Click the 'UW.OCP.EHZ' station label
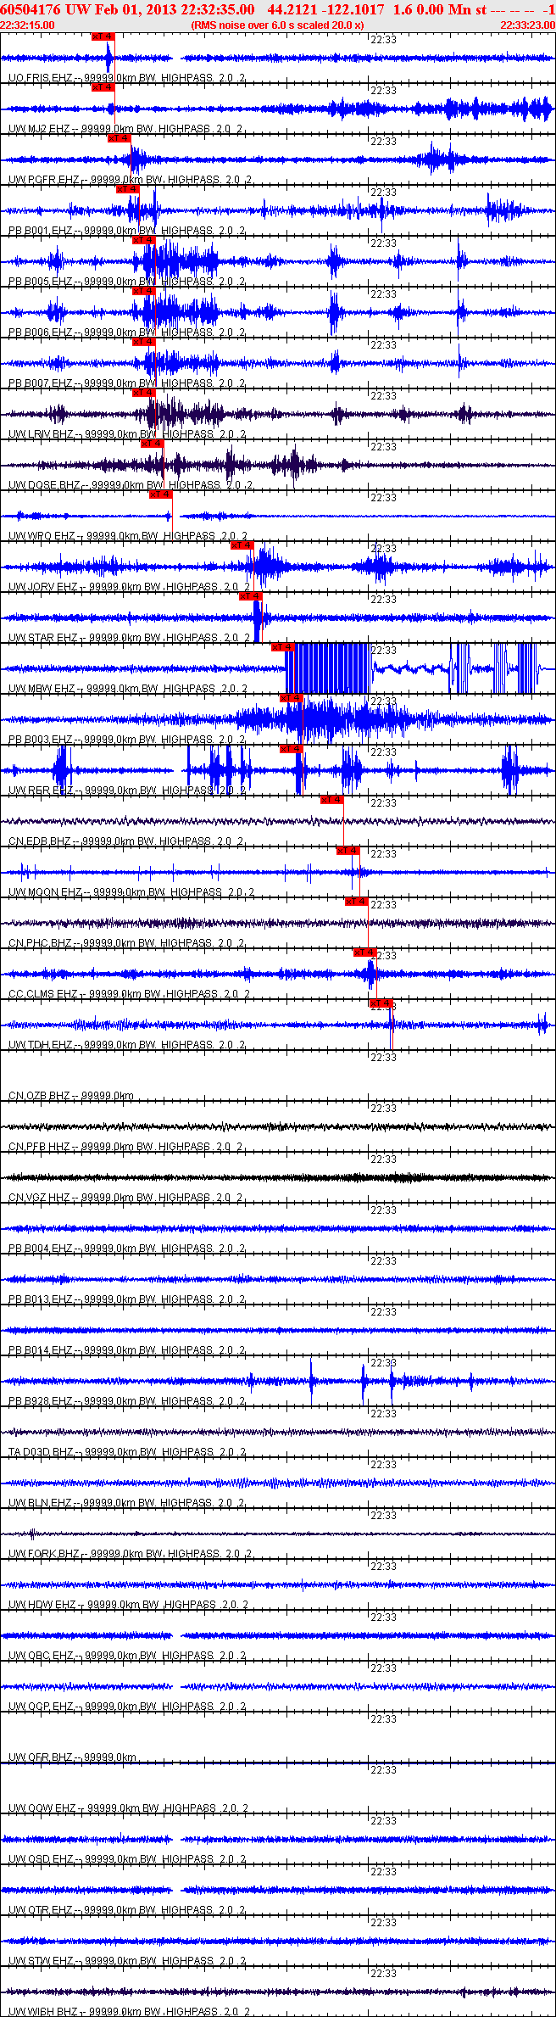Screen dimensions: 556x2017 [x=42, y=1707]
